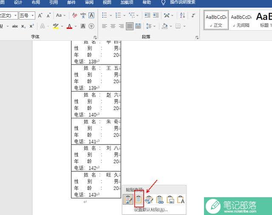Screen dimensions: 272x215
Task: Decrease paragraph indent
Action: pyautogui.click(x=147, y=15)
